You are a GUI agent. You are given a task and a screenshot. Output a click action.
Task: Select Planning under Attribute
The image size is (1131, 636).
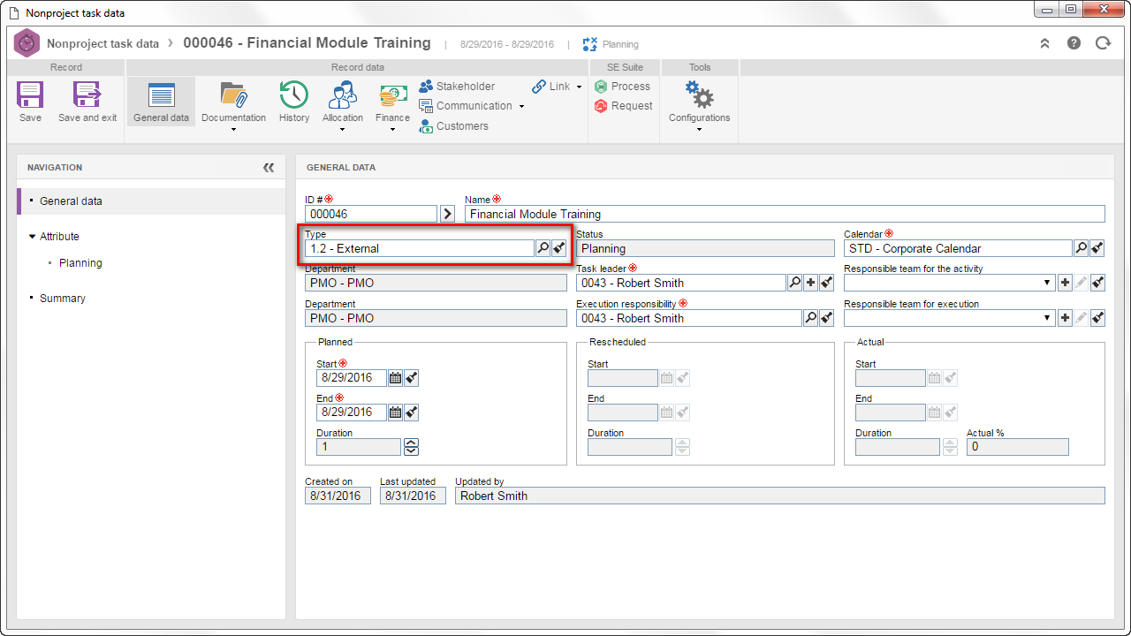pos(80,263)
